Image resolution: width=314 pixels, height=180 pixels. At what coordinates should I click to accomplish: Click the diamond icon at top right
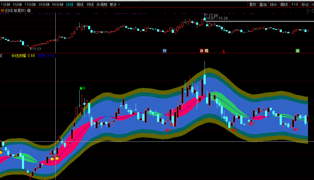[308, 11]
